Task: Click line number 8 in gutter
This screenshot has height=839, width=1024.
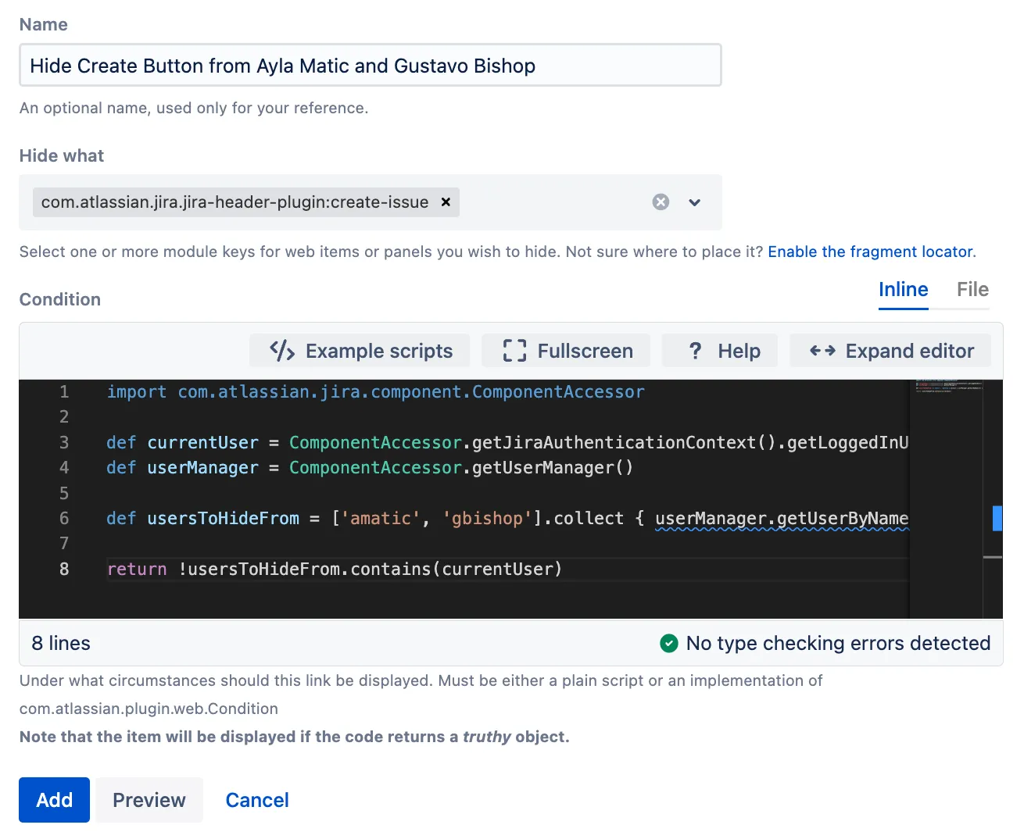Action: point(64,569)
